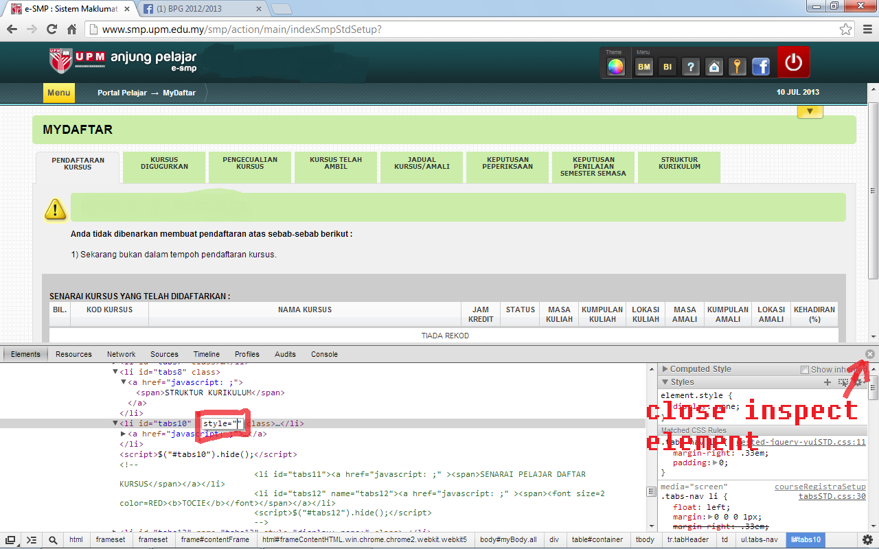Click the browser forward arrow
The width and height of the screenshot is (879, 549).
click(x=32, y=30)
